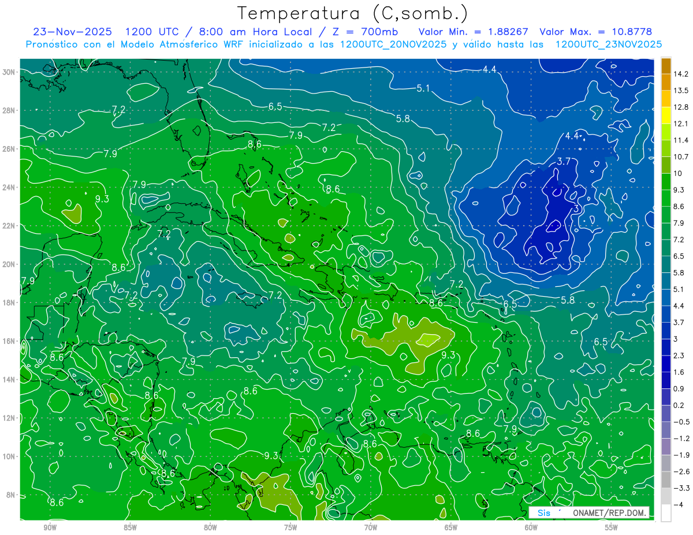Click the 18N latitude axis label
This screenshot has width=693, height=535.
(x=9, y=302)
